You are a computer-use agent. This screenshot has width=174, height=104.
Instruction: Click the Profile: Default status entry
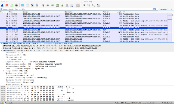[x=167, y=103]
